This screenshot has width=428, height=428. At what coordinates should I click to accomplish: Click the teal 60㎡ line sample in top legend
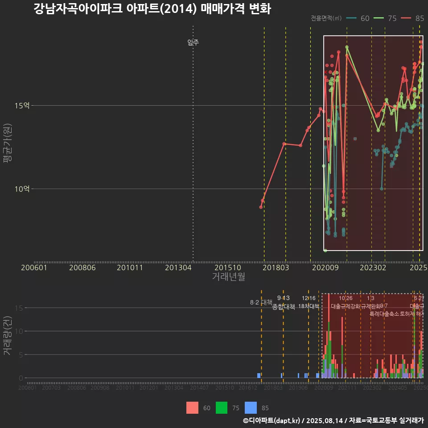[351, 18]
